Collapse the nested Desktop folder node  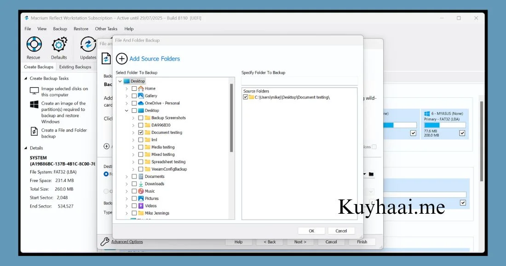[126, 111]
